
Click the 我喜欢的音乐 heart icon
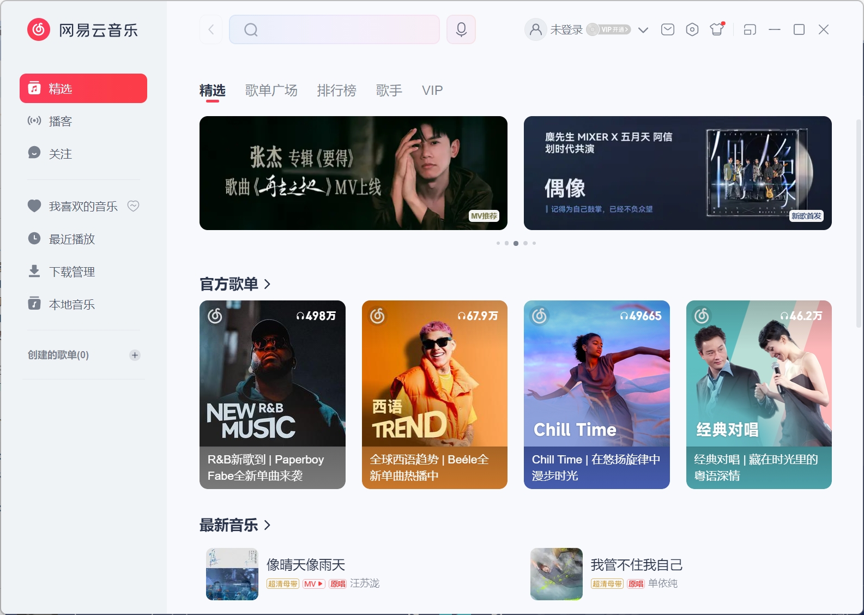point(34,206)
